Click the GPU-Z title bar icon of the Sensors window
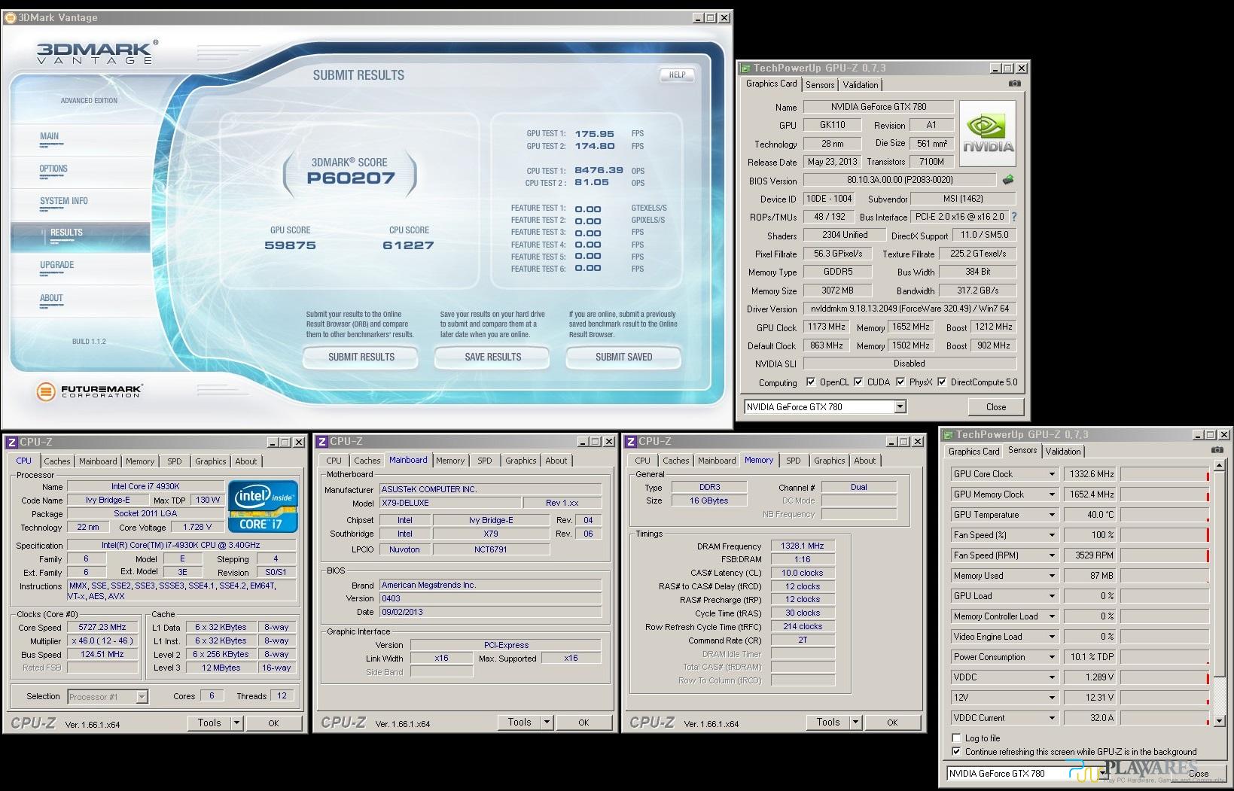 pos(947,435)
